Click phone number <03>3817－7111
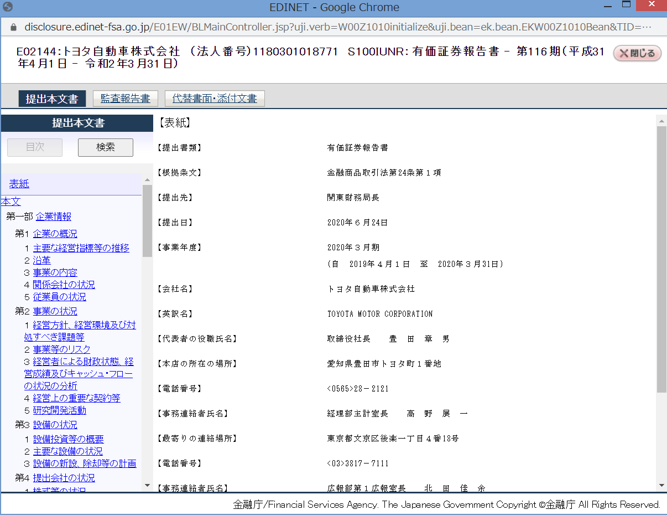Viewport: 667px width, 515px height. (x=358, y=463)
